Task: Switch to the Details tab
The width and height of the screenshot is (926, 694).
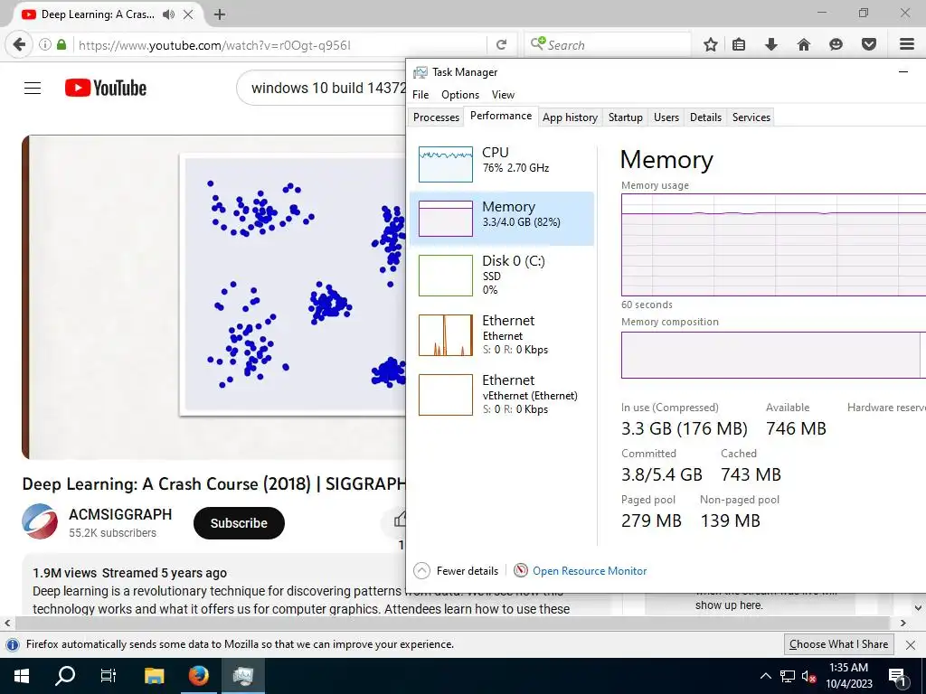Action: pos(705,117)
